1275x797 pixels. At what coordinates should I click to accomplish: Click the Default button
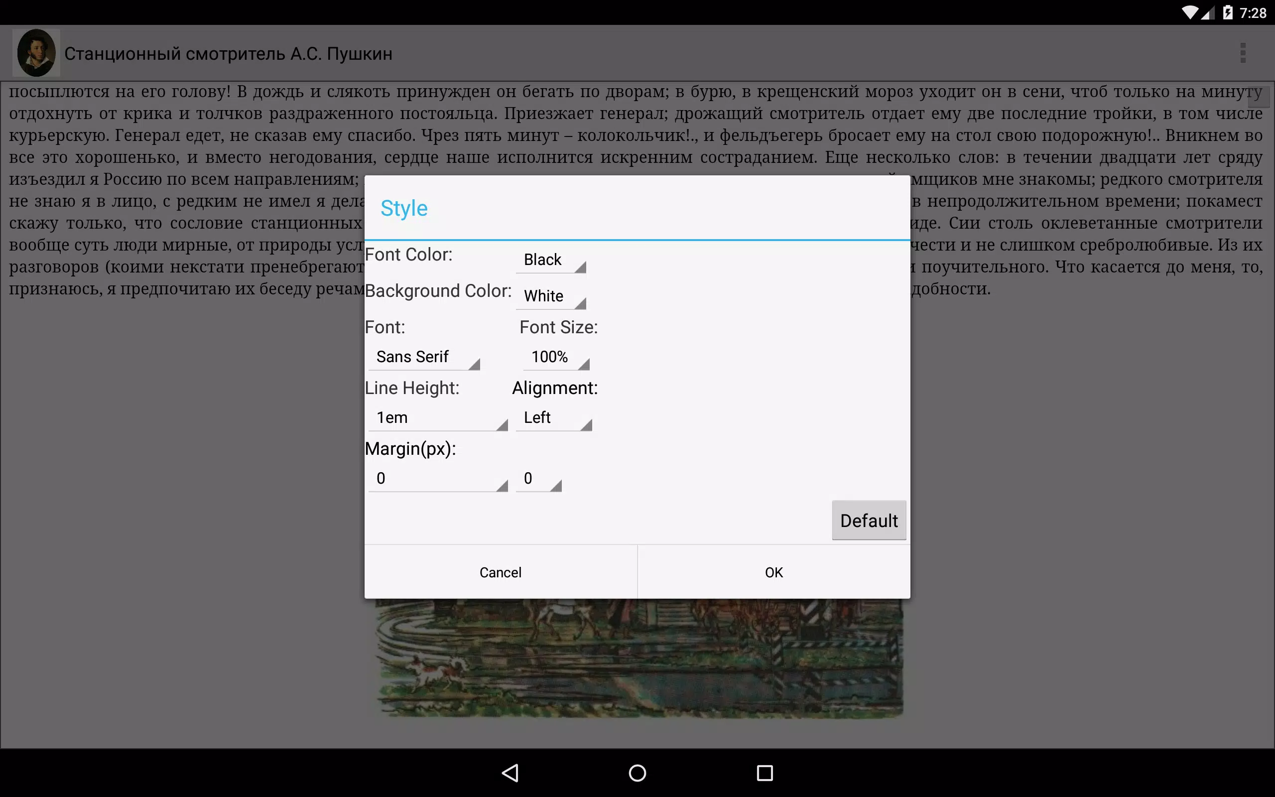[x=869, y=520]
